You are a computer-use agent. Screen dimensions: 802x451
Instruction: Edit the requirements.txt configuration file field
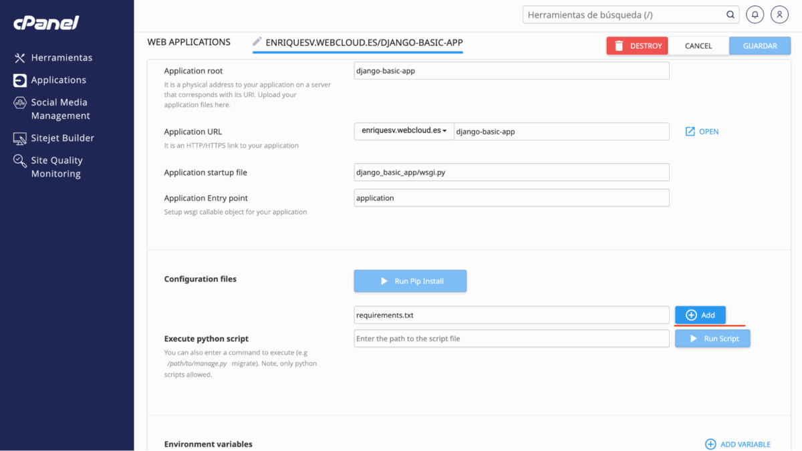pos(511,315)
